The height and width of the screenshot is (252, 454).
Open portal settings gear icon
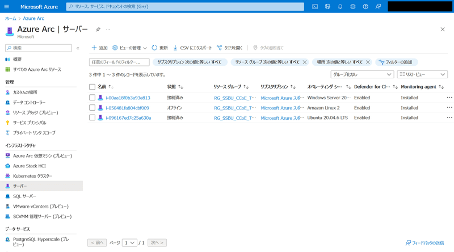click(352, 7)
